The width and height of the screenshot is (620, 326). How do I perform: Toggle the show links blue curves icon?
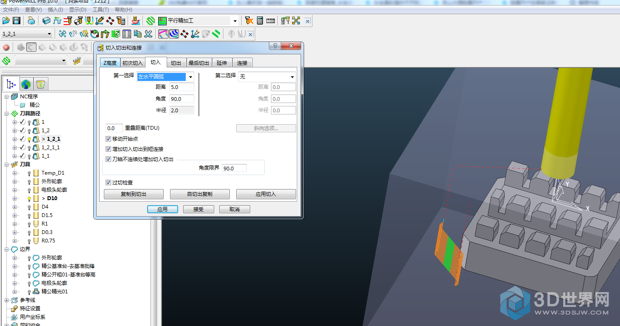coord(174,34)
